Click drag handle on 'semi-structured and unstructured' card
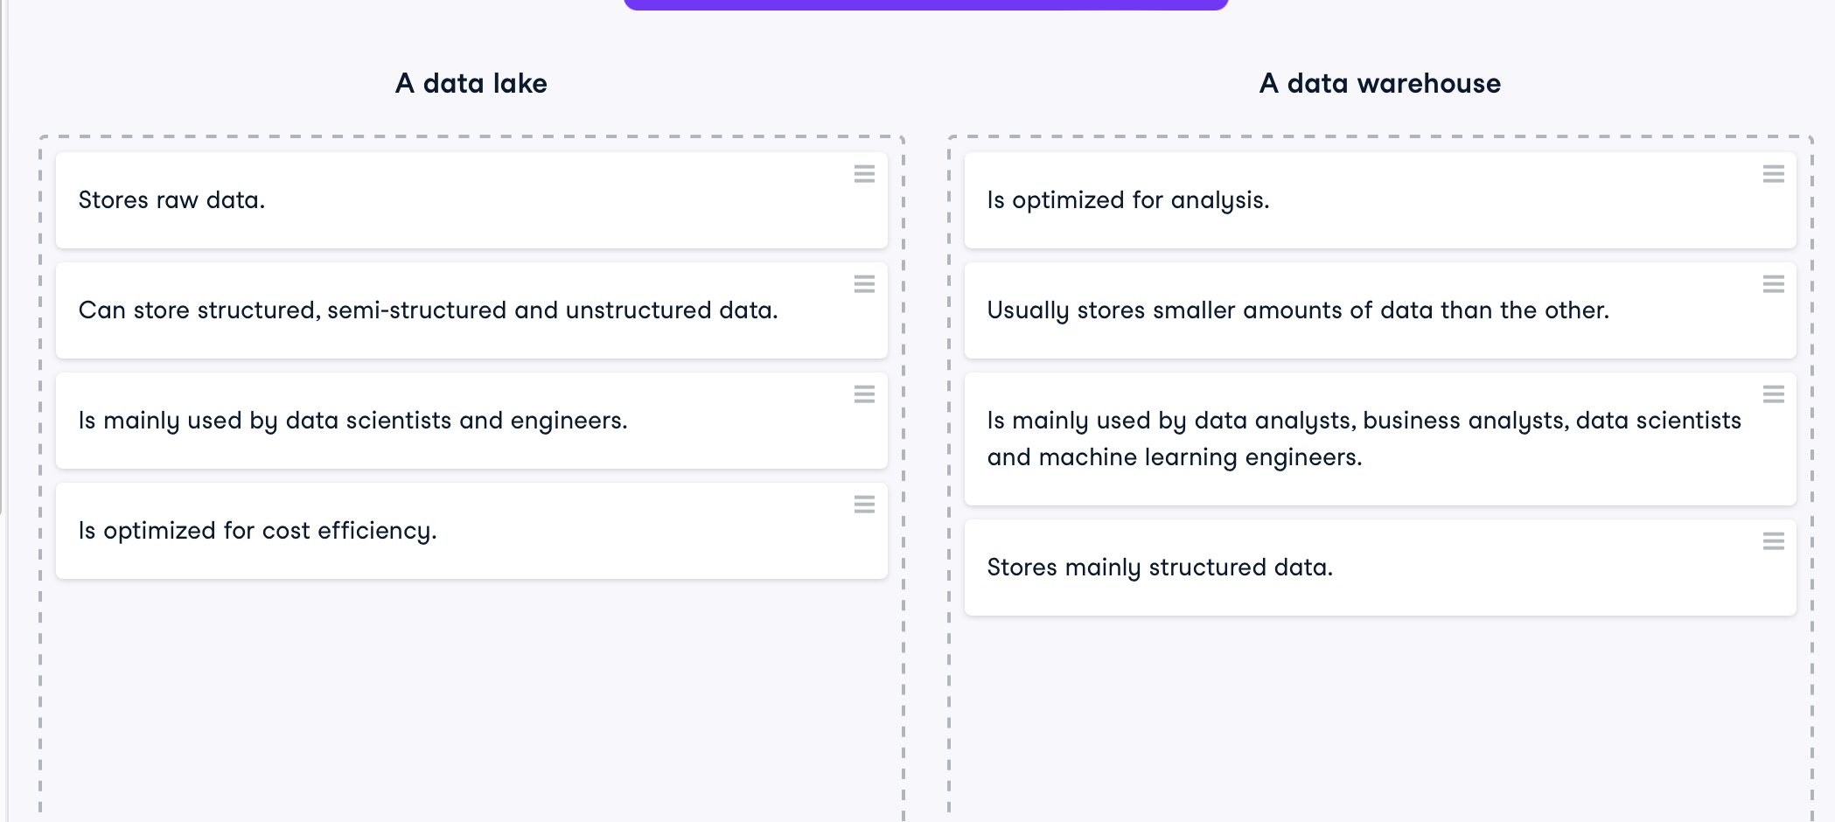This screenshot has height=822, width=1835. click(x=864, y=284)
